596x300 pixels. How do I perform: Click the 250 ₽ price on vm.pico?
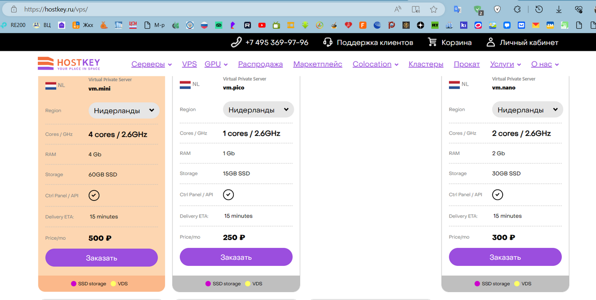tap(234, 237)
